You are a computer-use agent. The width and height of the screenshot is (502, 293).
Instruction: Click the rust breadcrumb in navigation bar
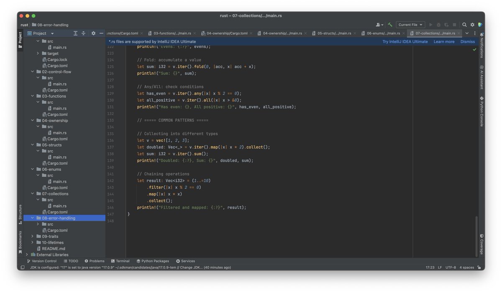click(24, 25)
